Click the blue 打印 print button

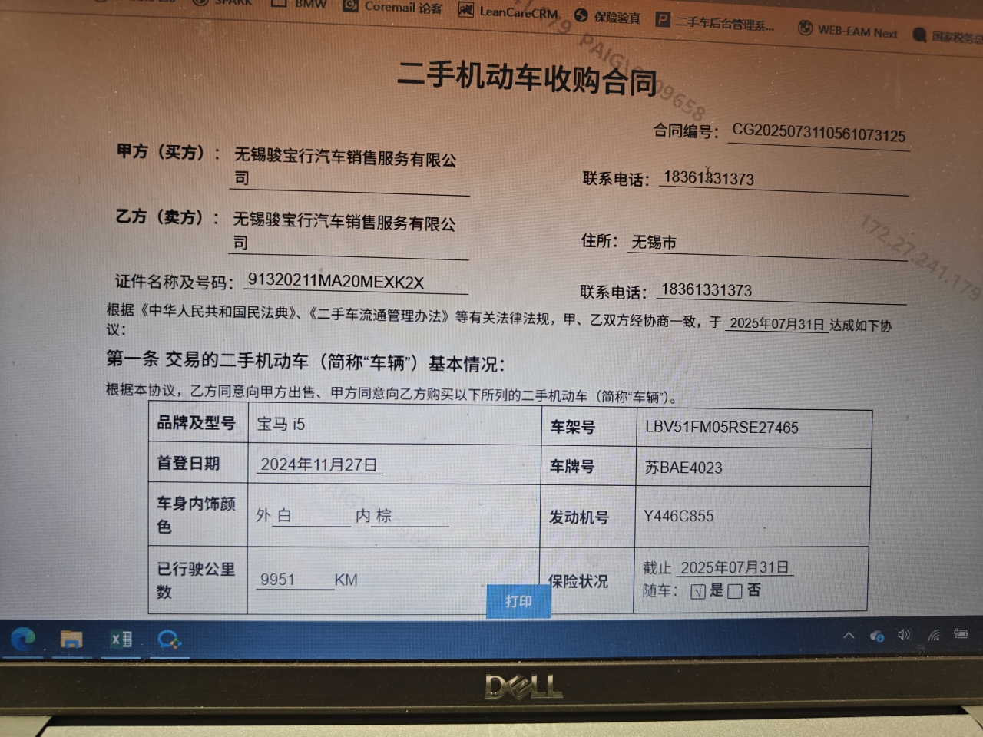click(518, 601)
